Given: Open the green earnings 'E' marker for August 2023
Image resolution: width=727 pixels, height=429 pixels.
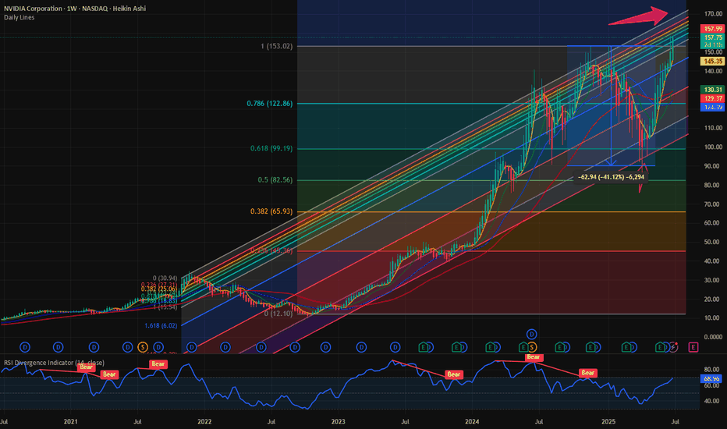Looking at the screenshot, I should click(423, 347).
